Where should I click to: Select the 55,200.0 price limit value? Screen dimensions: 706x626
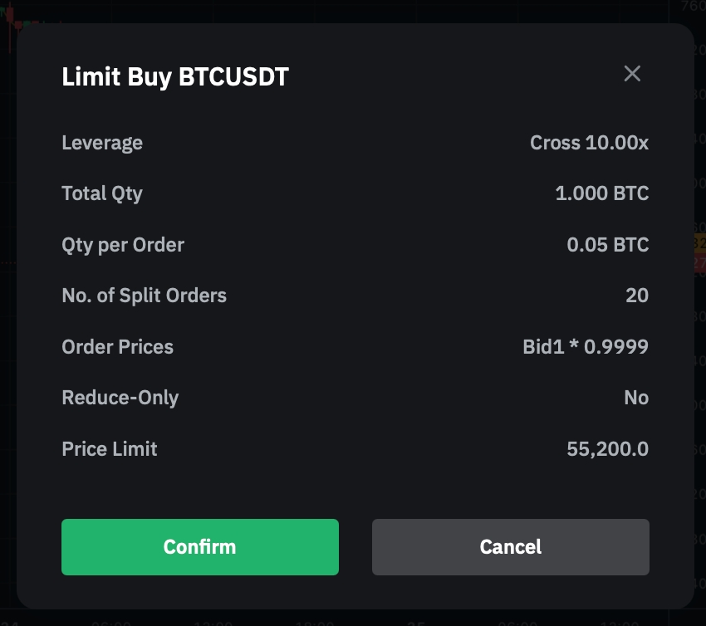pyautogui.click(x=607, y=449)
